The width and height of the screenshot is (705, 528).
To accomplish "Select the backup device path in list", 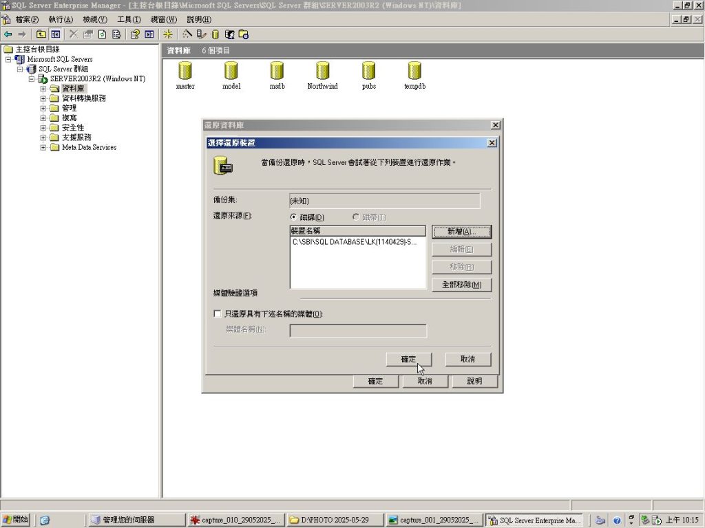I will pyautogui.click(x=354, y=242).
